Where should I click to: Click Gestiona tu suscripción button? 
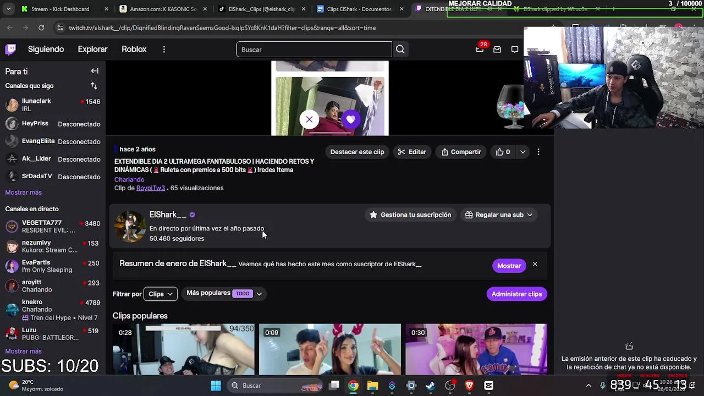[410, 215]
